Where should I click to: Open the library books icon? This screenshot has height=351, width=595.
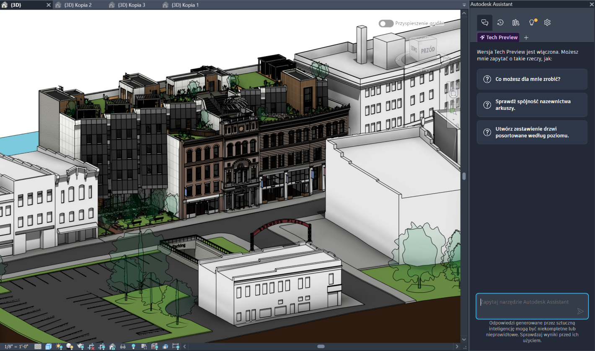click(x=516, y=23)
